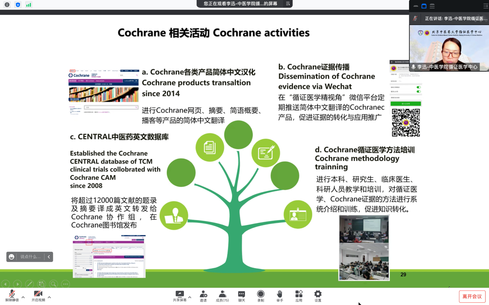Collapse the quick chat bar arrow

coord(49,256)
